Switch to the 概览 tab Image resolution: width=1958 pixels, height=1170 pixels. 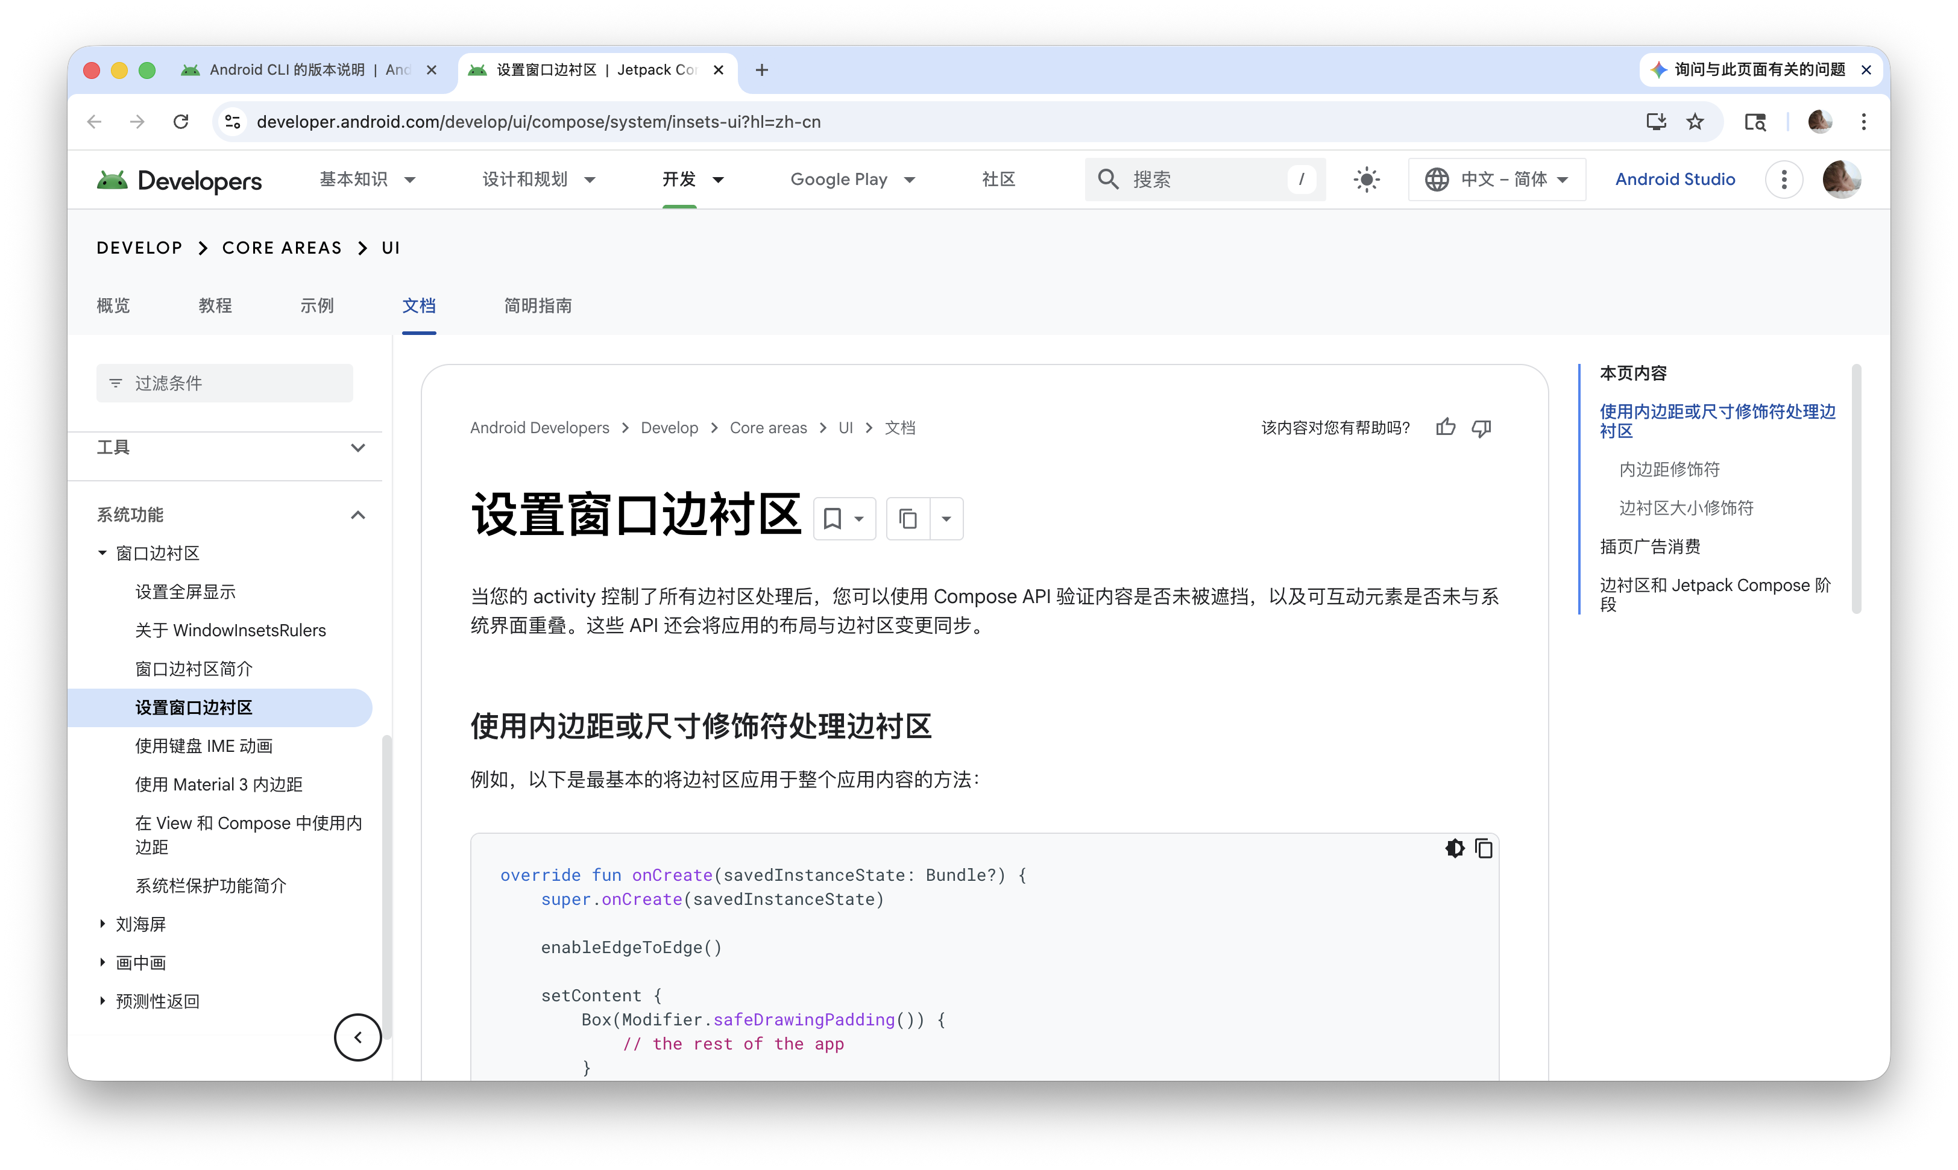tap(113, 306)
